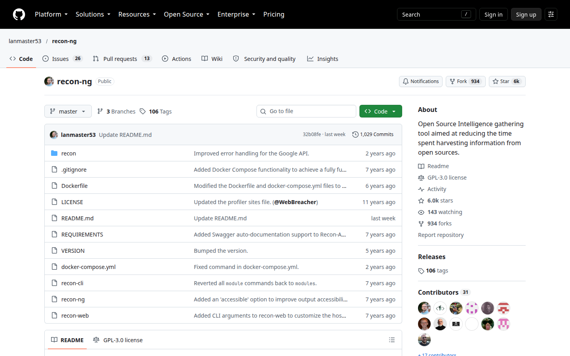Expand the Resources menu
Screen dimensions: 570x356
pyautogui.click(x=137, y=14)
